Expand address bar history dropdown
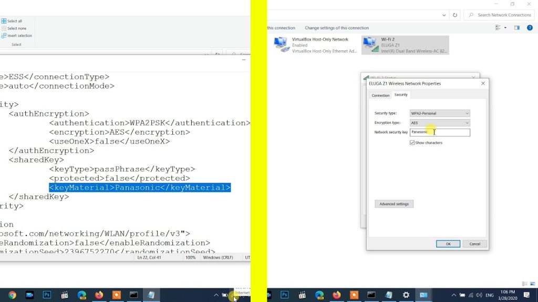The width and height of the screenshot is (538, 302). pos(444,15)
